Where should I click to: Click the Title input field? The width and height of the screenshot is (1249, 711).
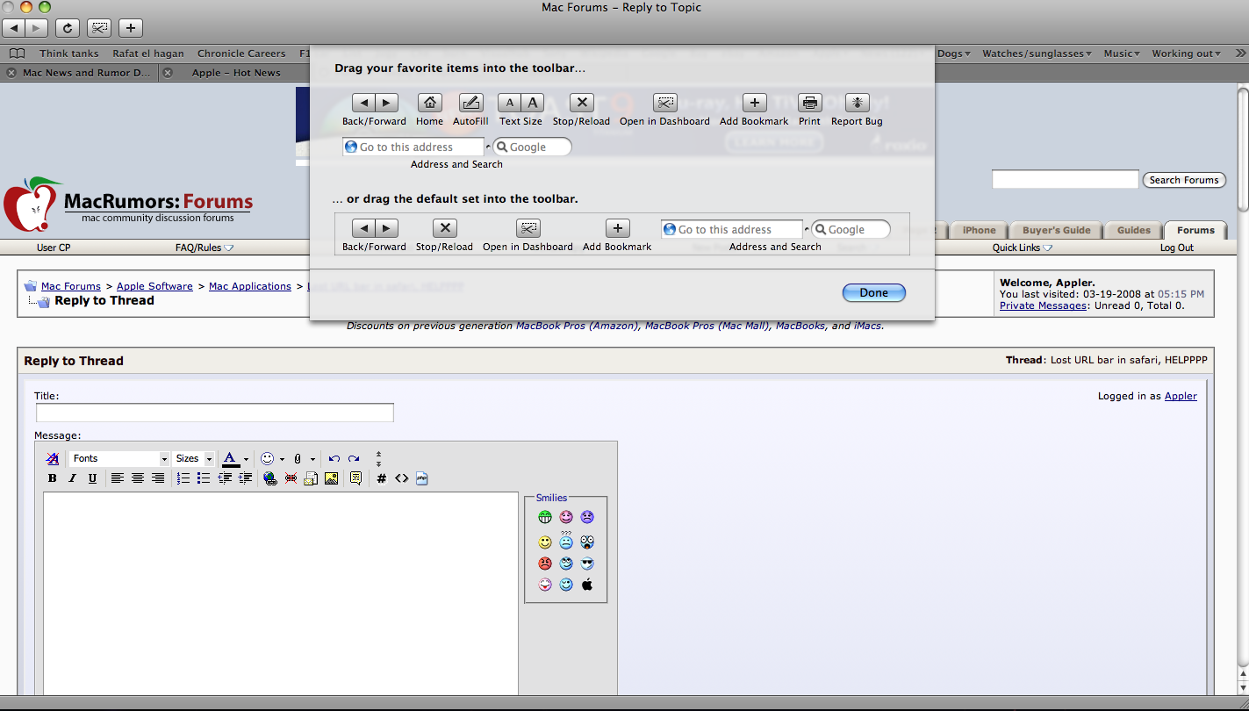(215, 413)
